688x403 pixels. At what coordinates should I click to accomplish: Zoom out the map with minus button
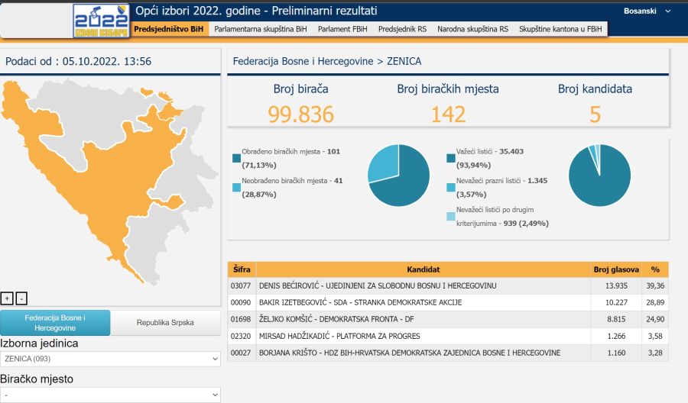(x=21, y=298)
